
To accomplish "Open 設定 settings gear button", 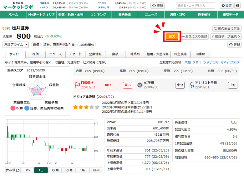I will 226,6.
